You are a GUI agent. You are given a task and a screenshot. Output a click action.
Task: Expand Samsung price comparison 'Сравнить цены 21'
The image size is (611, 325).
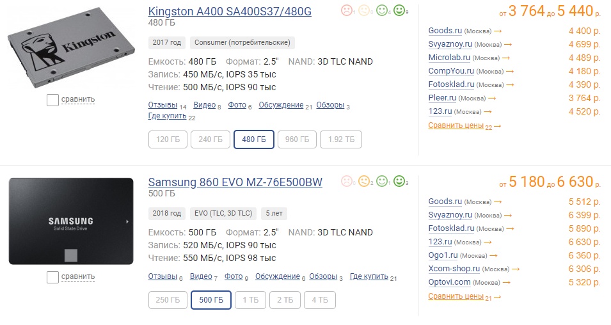[460, 296]
